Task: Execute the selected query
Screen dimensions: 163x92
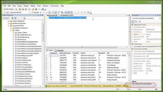Action: 35,13
